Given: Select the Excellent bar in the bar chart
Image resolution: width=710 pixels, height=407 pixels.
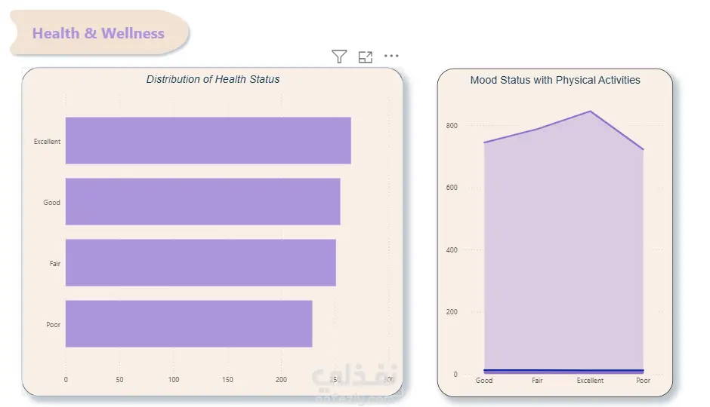Looking at the screenshot, I should click(x=208, y=141).
